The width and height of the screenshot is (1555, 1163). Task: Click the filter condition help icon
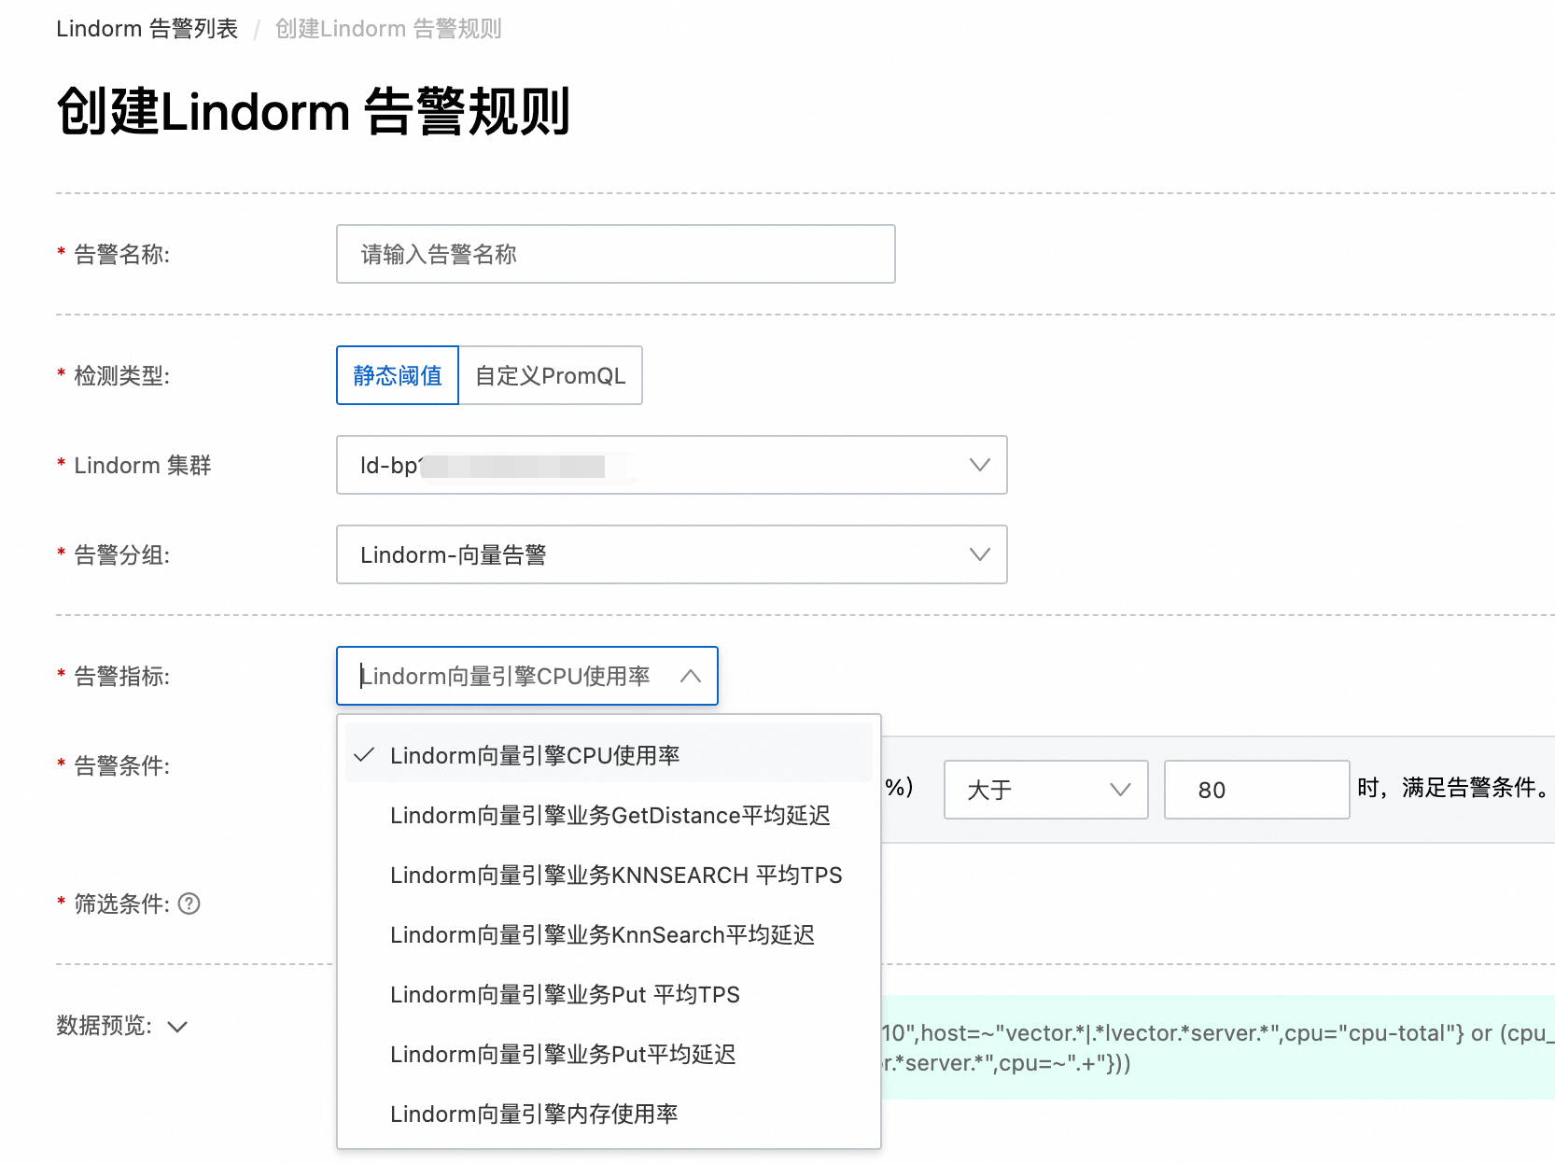tap(189, 904)
